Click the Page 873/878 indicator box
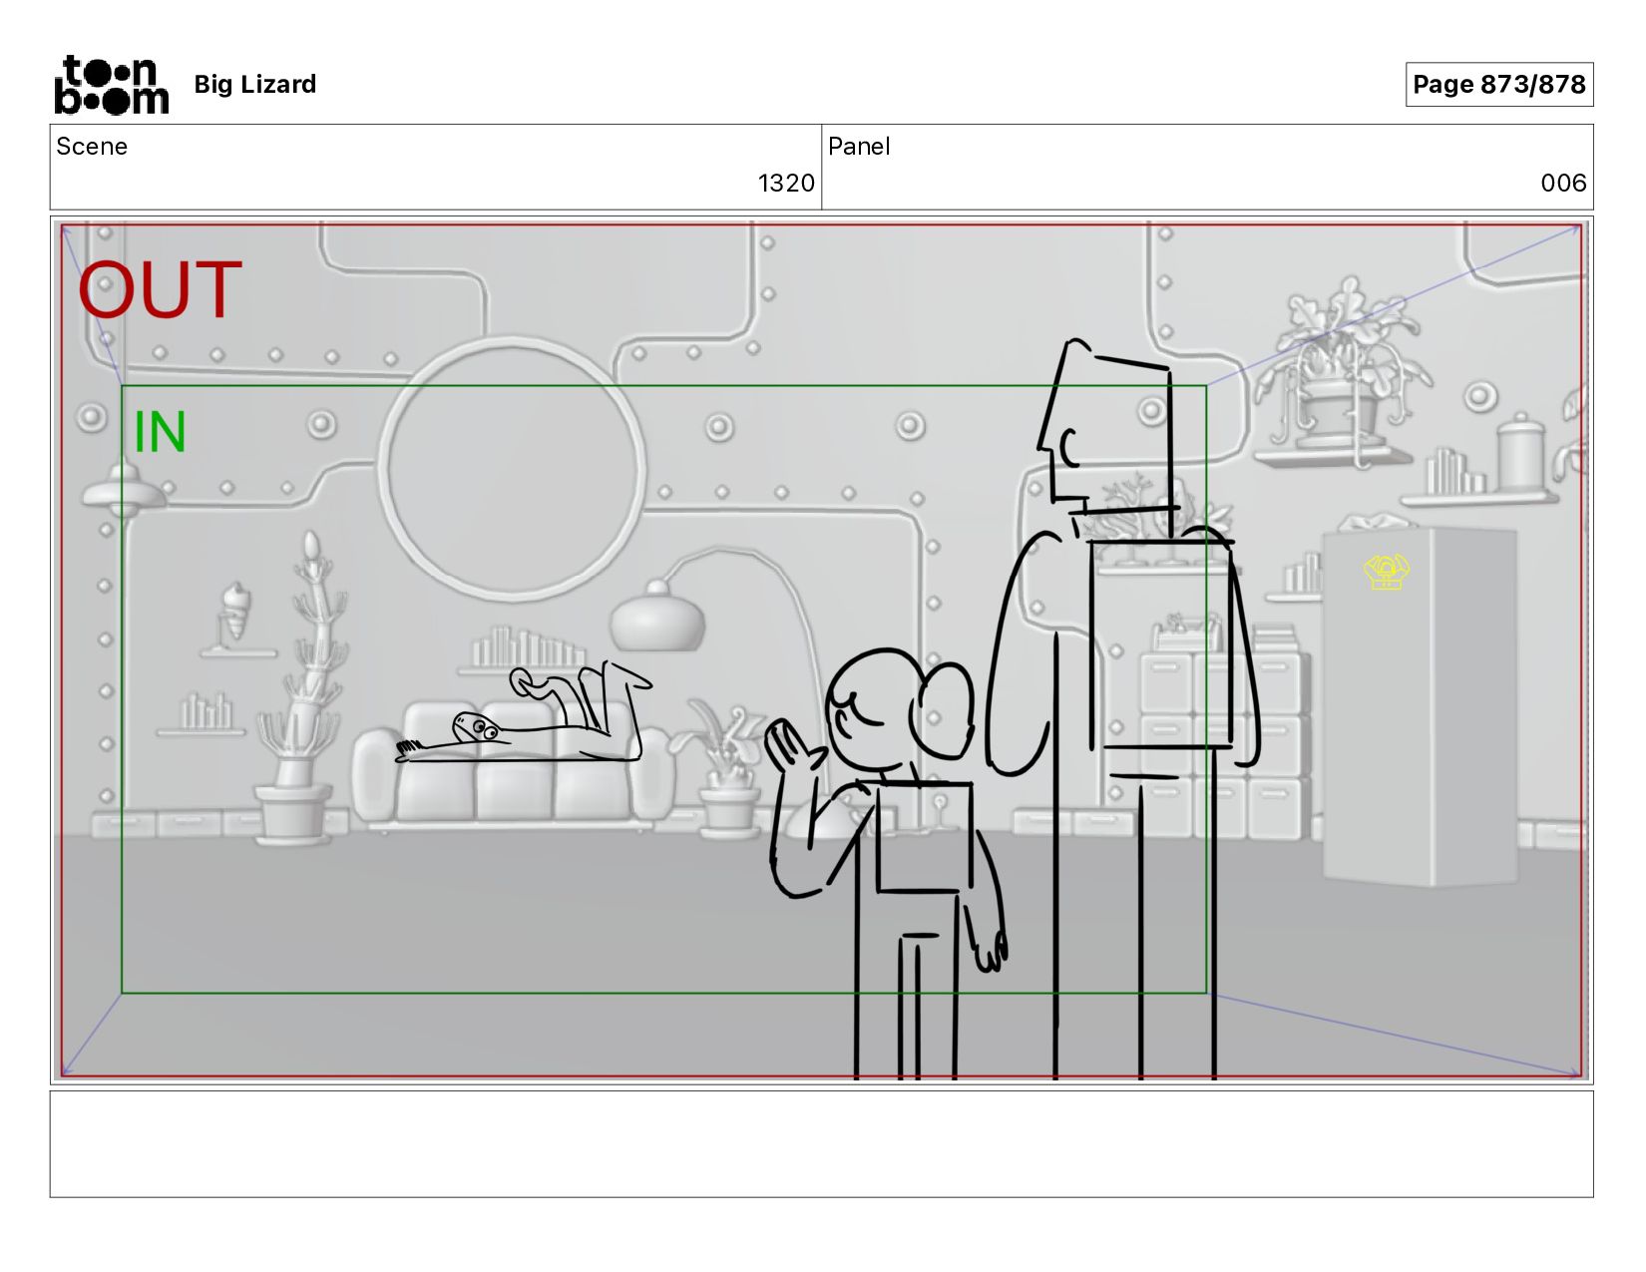The width and height of the screenshot is (1646, 1272). pyautogui.click(x=1498, y=84)
